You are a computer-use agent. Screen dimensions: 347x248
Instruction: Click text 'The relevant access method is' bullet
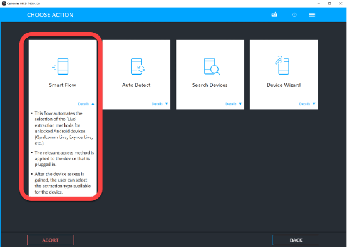[64, 153]
